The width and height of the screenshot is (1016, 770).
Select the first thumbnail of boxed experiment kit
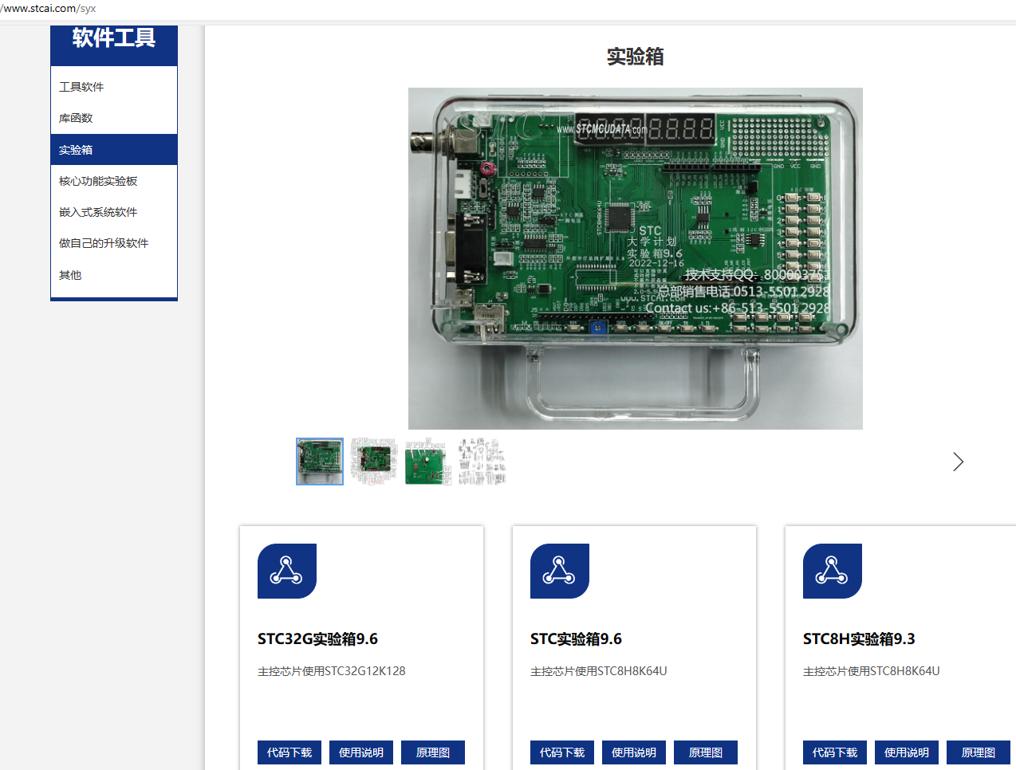pyautogui.click(x=320, y=462)
